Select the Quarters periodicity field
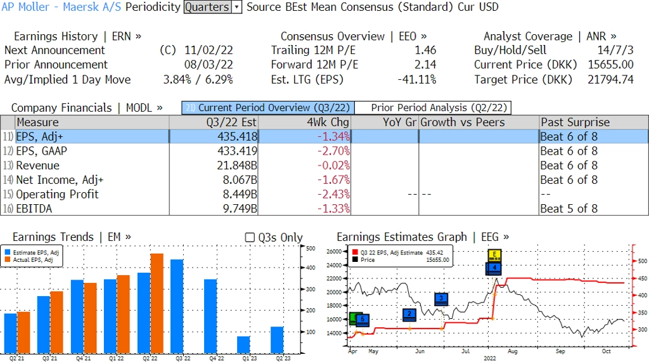 click(207, 7)
